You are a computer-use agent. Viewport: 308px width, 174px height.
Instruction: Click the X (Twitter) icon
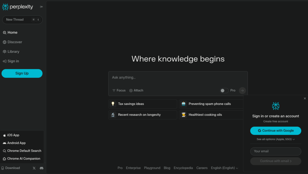point(34,168)
